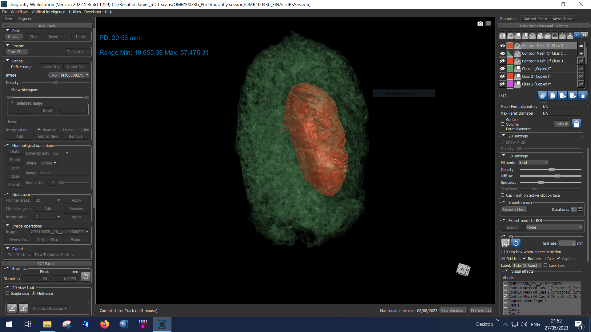Filter the list by the mesh diamond icon
Image resolution: width=591 pixels, height=332 pixels.
pyautogui.click(x=533, y=36)
